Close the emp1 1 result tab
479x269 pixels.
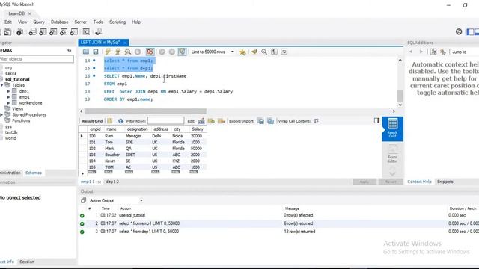(100, 182)
